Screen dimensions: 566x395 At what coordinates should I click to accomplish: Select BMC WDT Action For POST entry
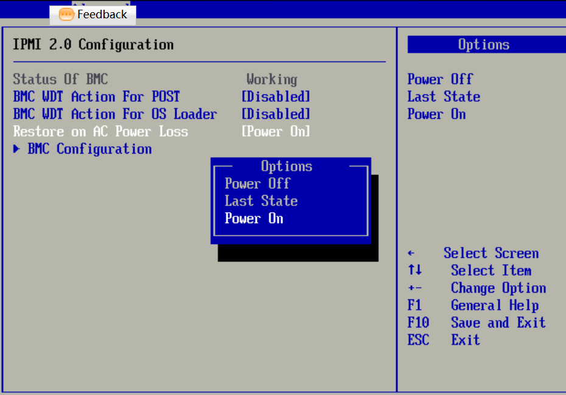click(x=96, y=97)
